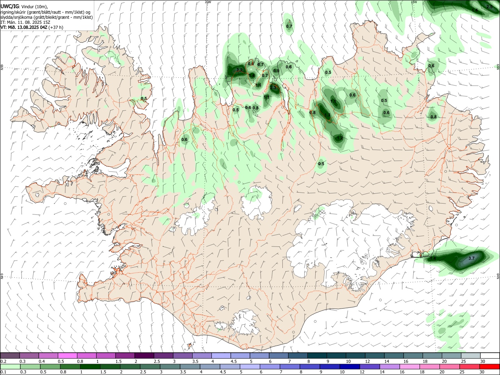Select the lower scale lilac swatch starting at 14
Viewport: 500px width, 375px height.
(389, 366)
